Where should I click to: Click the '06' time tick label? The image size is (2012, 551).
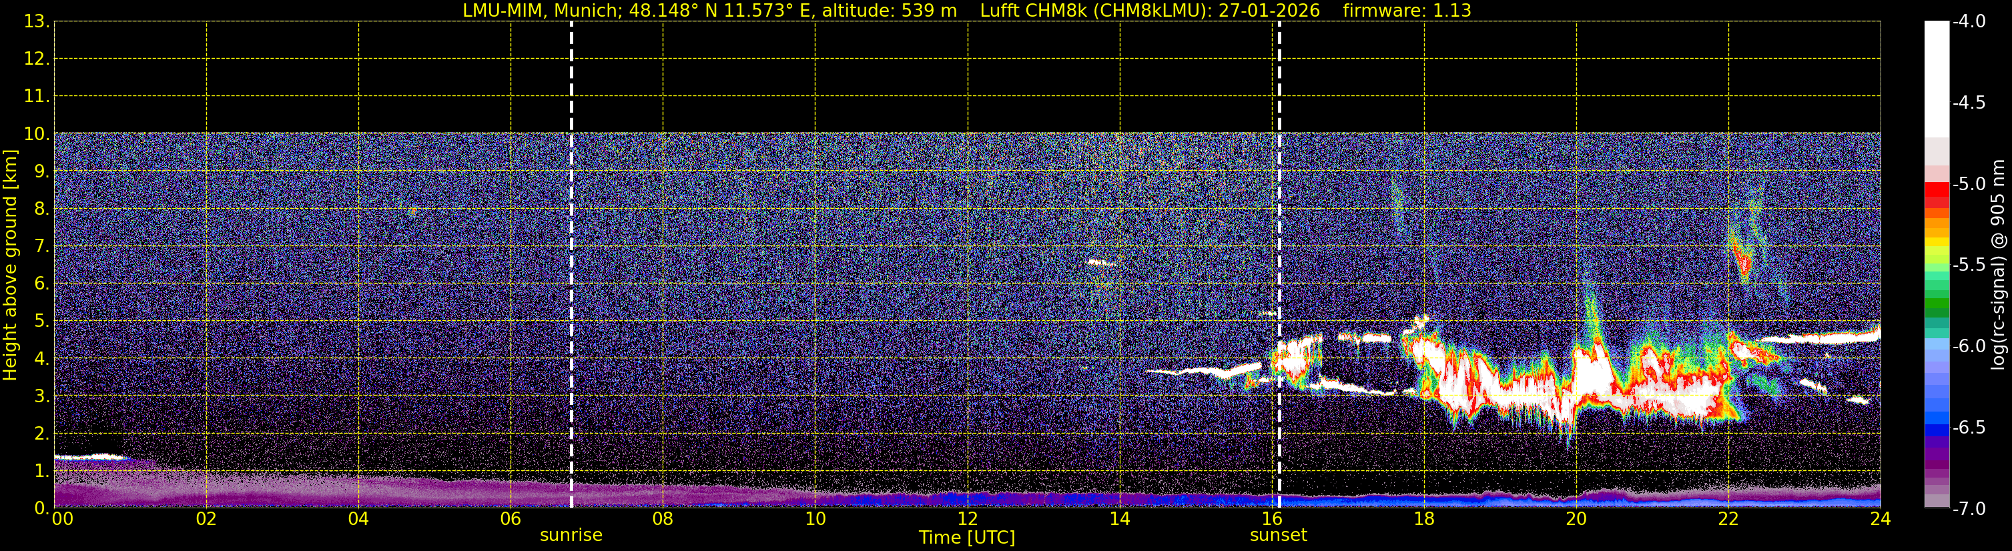click(x=511, y=519)
